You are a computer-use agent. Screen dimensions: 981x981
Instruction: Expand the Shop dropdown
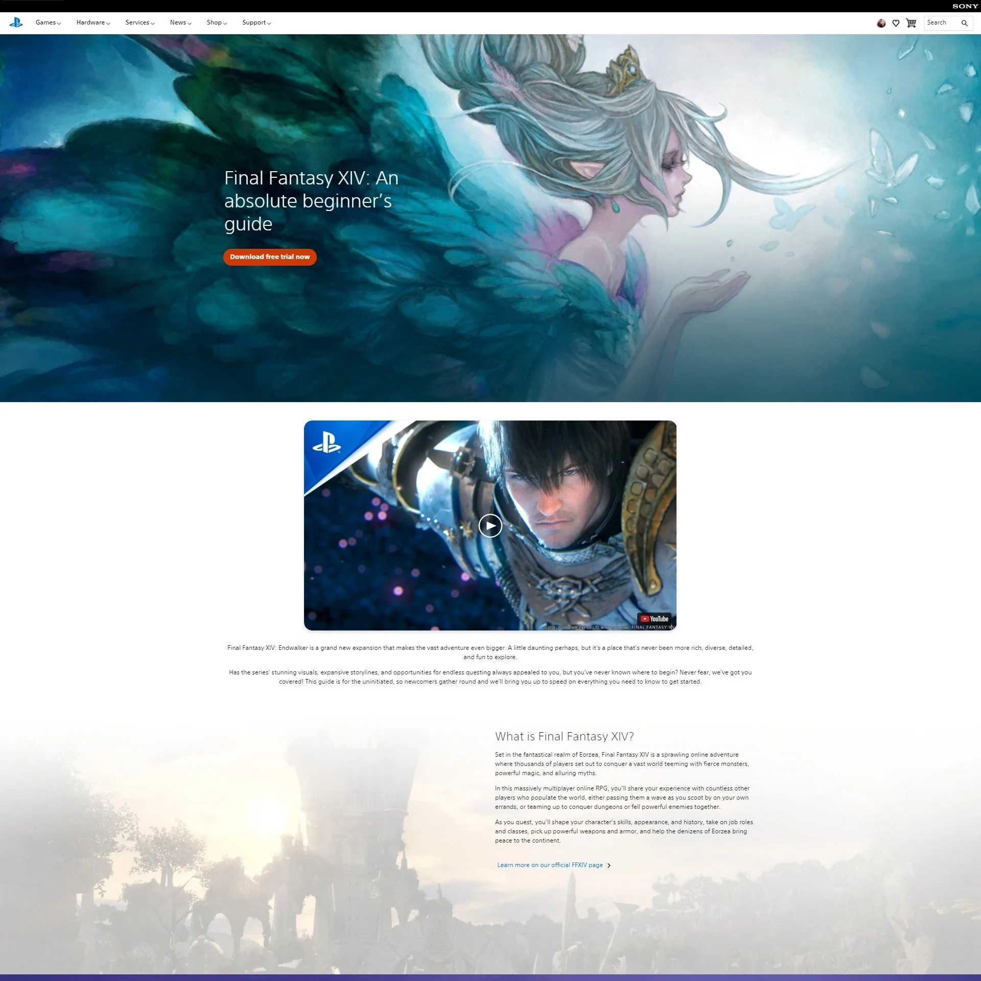click(215, 22)
